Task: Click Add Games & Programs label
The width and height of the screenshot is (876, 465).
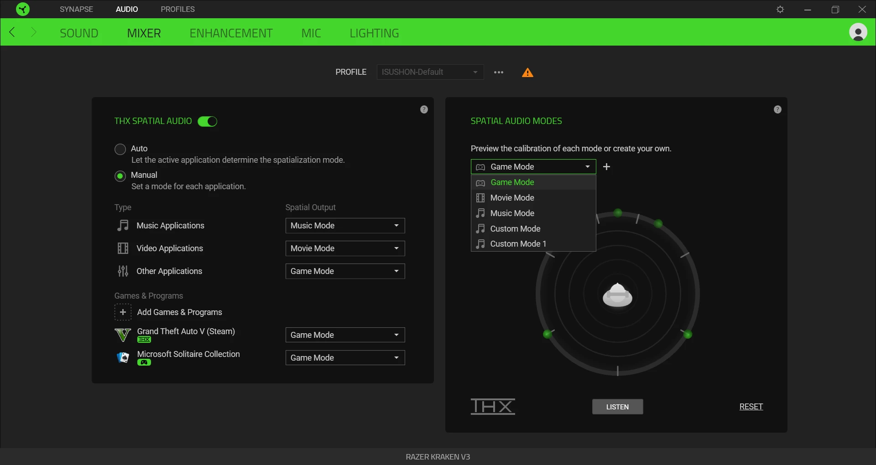Action: (179, 312)
